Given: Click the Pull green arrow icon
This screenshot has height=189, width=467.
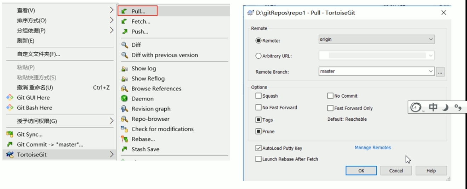Looking at the screenshot, I should pyautogui.click(x=124, y=11).
